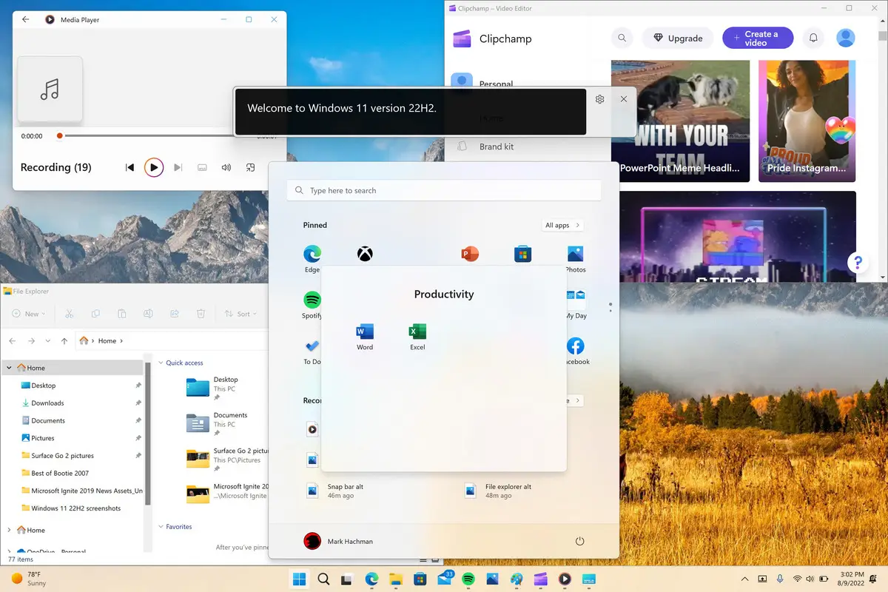The width and height of the screenshot is (888, 592).
Task: Toggle shuffle in Media Player
Action: pos(250,167)
